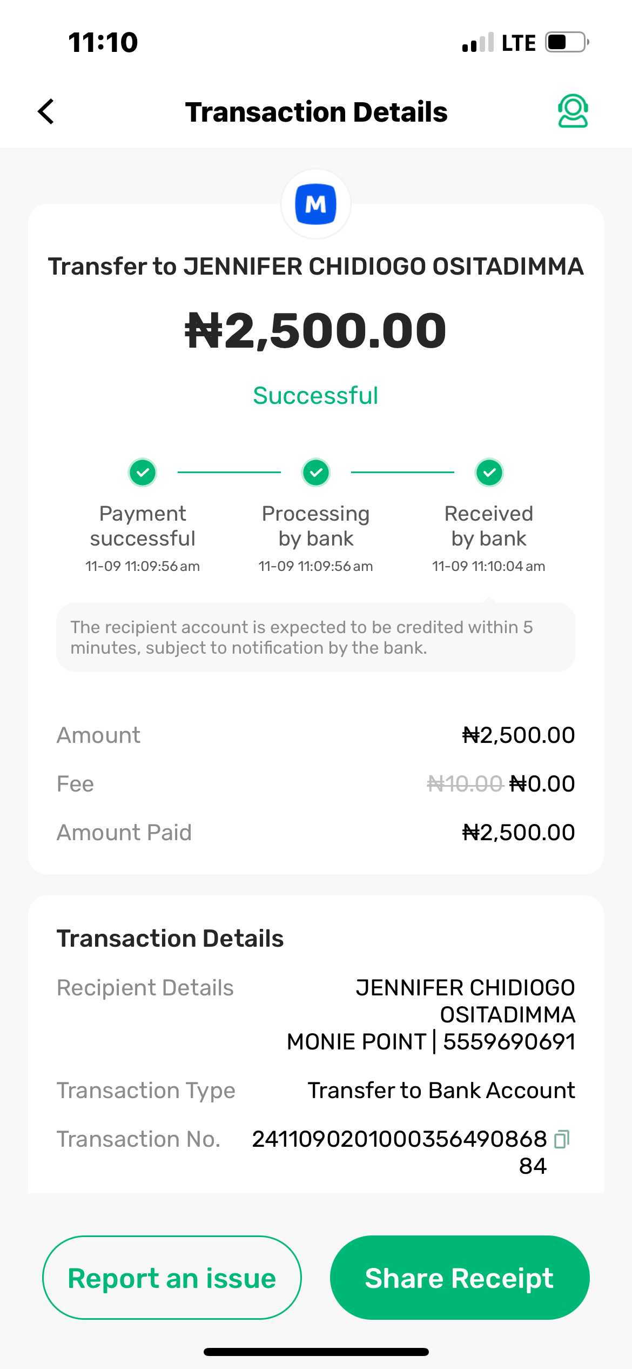
Task: Tap the battery indicator in status bar
Action: tap(566, 42)
